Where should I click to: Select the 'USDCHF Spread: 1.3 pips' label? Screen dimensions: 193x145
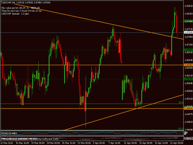[x=15, y=14]
